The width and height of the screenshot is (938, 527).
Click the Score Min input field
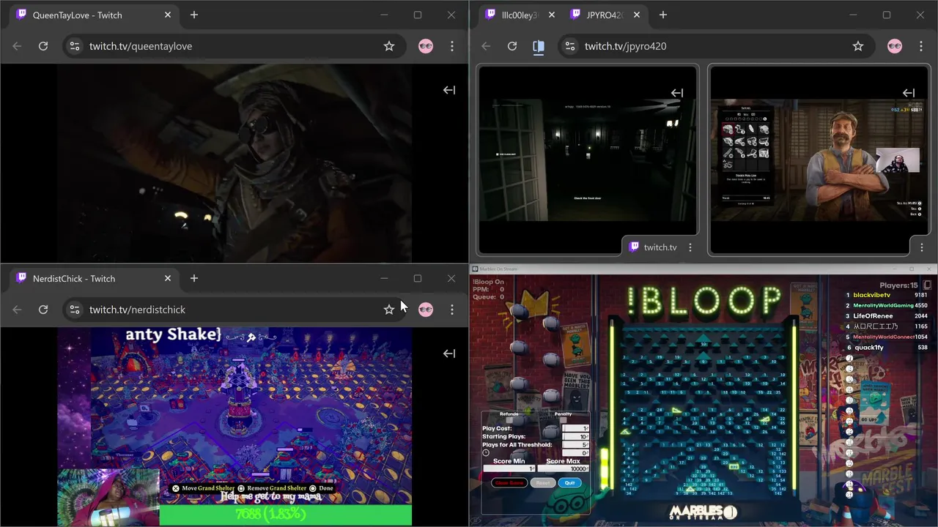click(x=509, y=468)
